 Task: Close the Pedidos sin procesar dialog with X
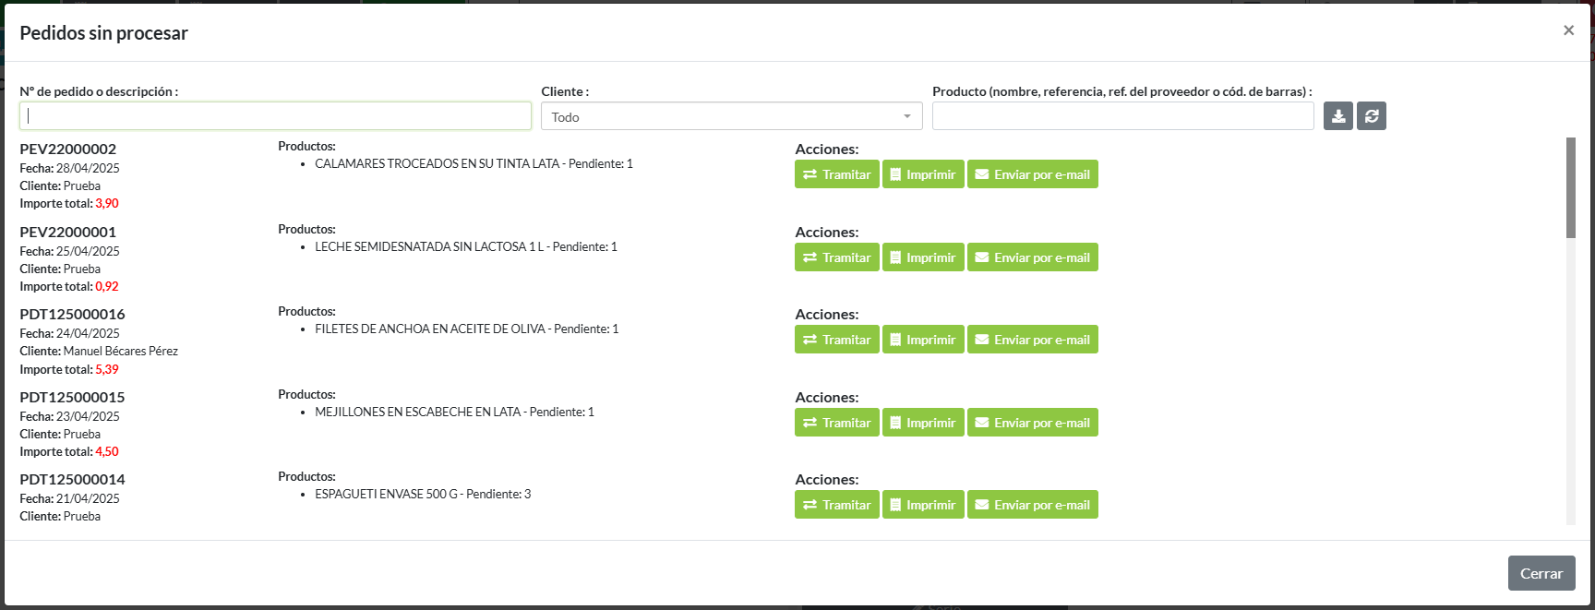click(x=1568, y=30)
